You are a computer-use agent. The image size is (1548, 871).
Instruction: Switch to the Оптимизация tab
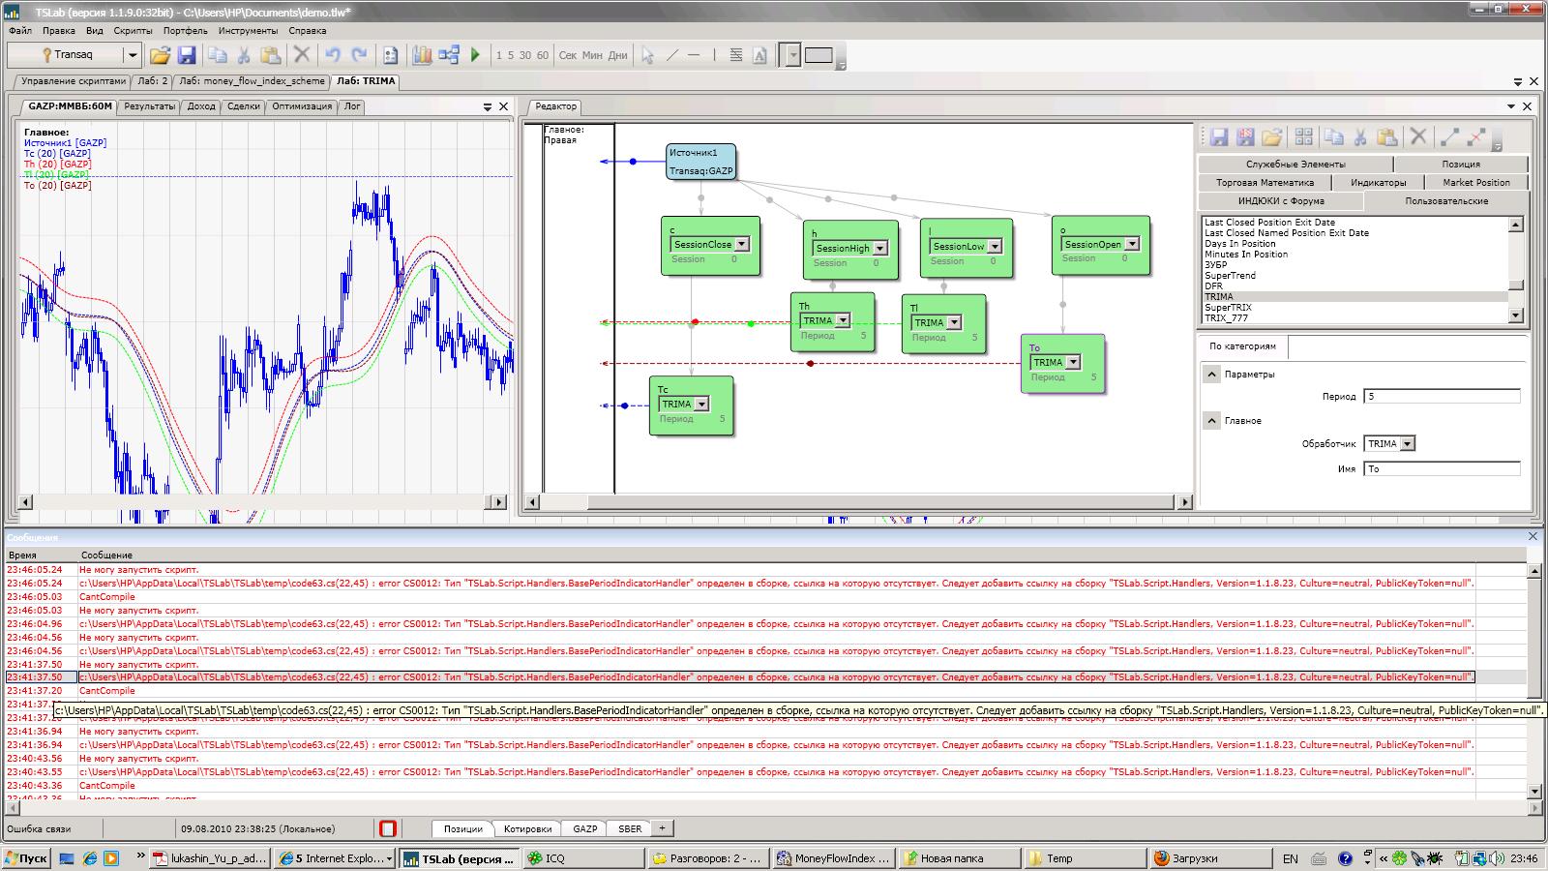[301, 106]
